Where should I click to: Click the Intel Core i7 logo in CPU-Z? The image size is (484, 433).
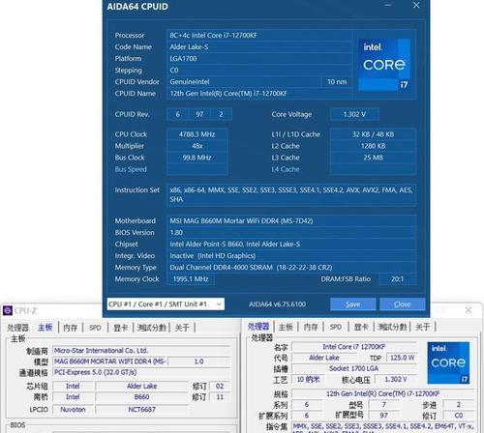pos(448,362)
